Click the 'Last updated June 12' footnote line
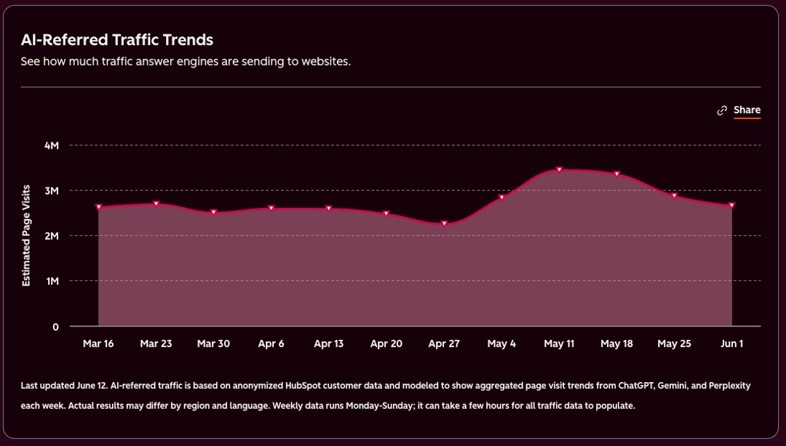Image resolution: width=786 pixels, height=446 pixels. click(386, 386)
